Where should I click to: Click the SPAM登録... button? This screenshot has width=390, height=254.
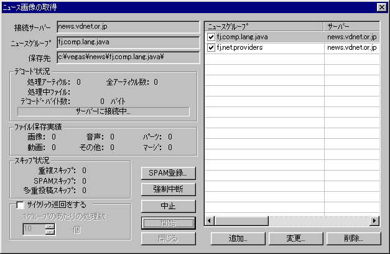[x=168, y=173]
